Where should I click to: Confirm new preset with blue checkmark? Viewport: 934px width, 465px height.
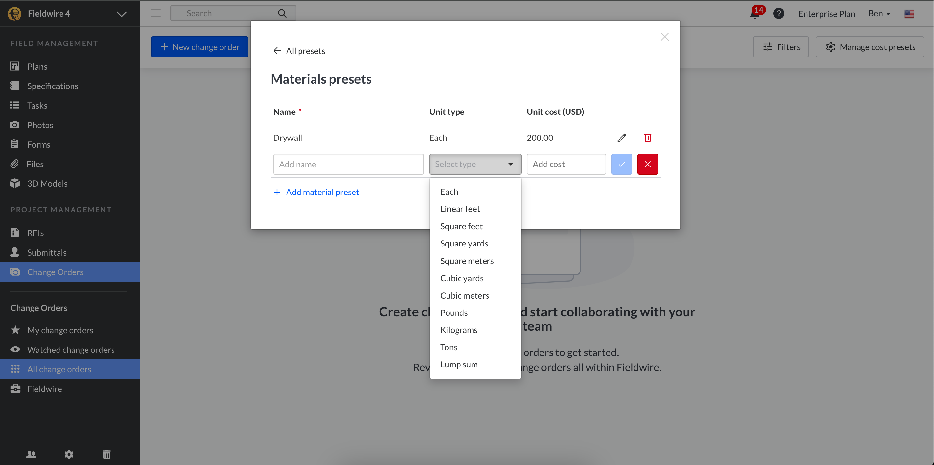click(621, 164)
